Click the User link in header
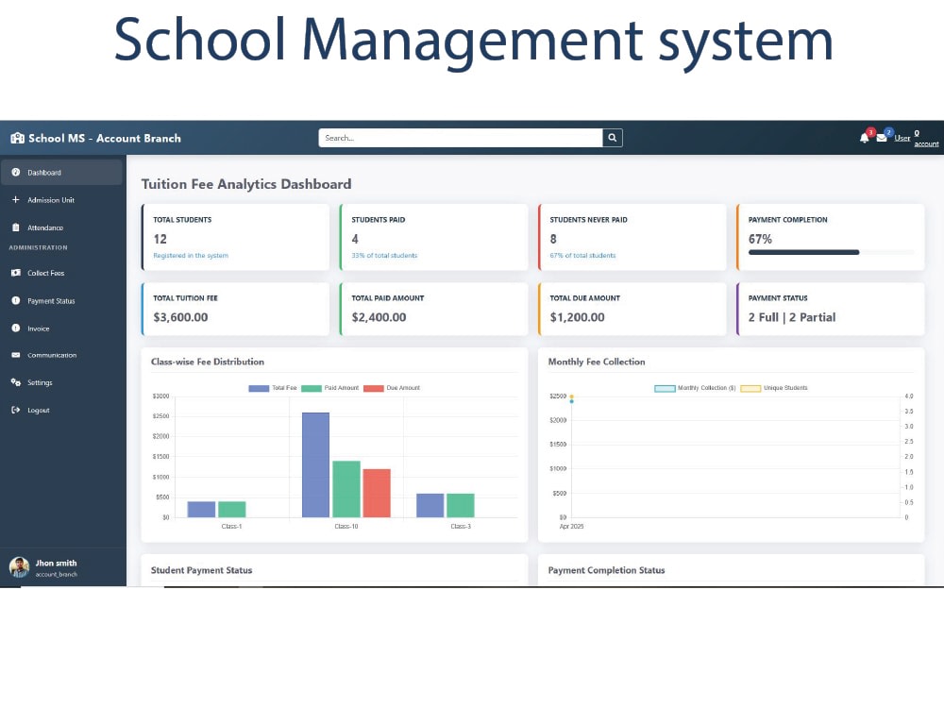This screenshot has height=708, width=944. [902, 138]
